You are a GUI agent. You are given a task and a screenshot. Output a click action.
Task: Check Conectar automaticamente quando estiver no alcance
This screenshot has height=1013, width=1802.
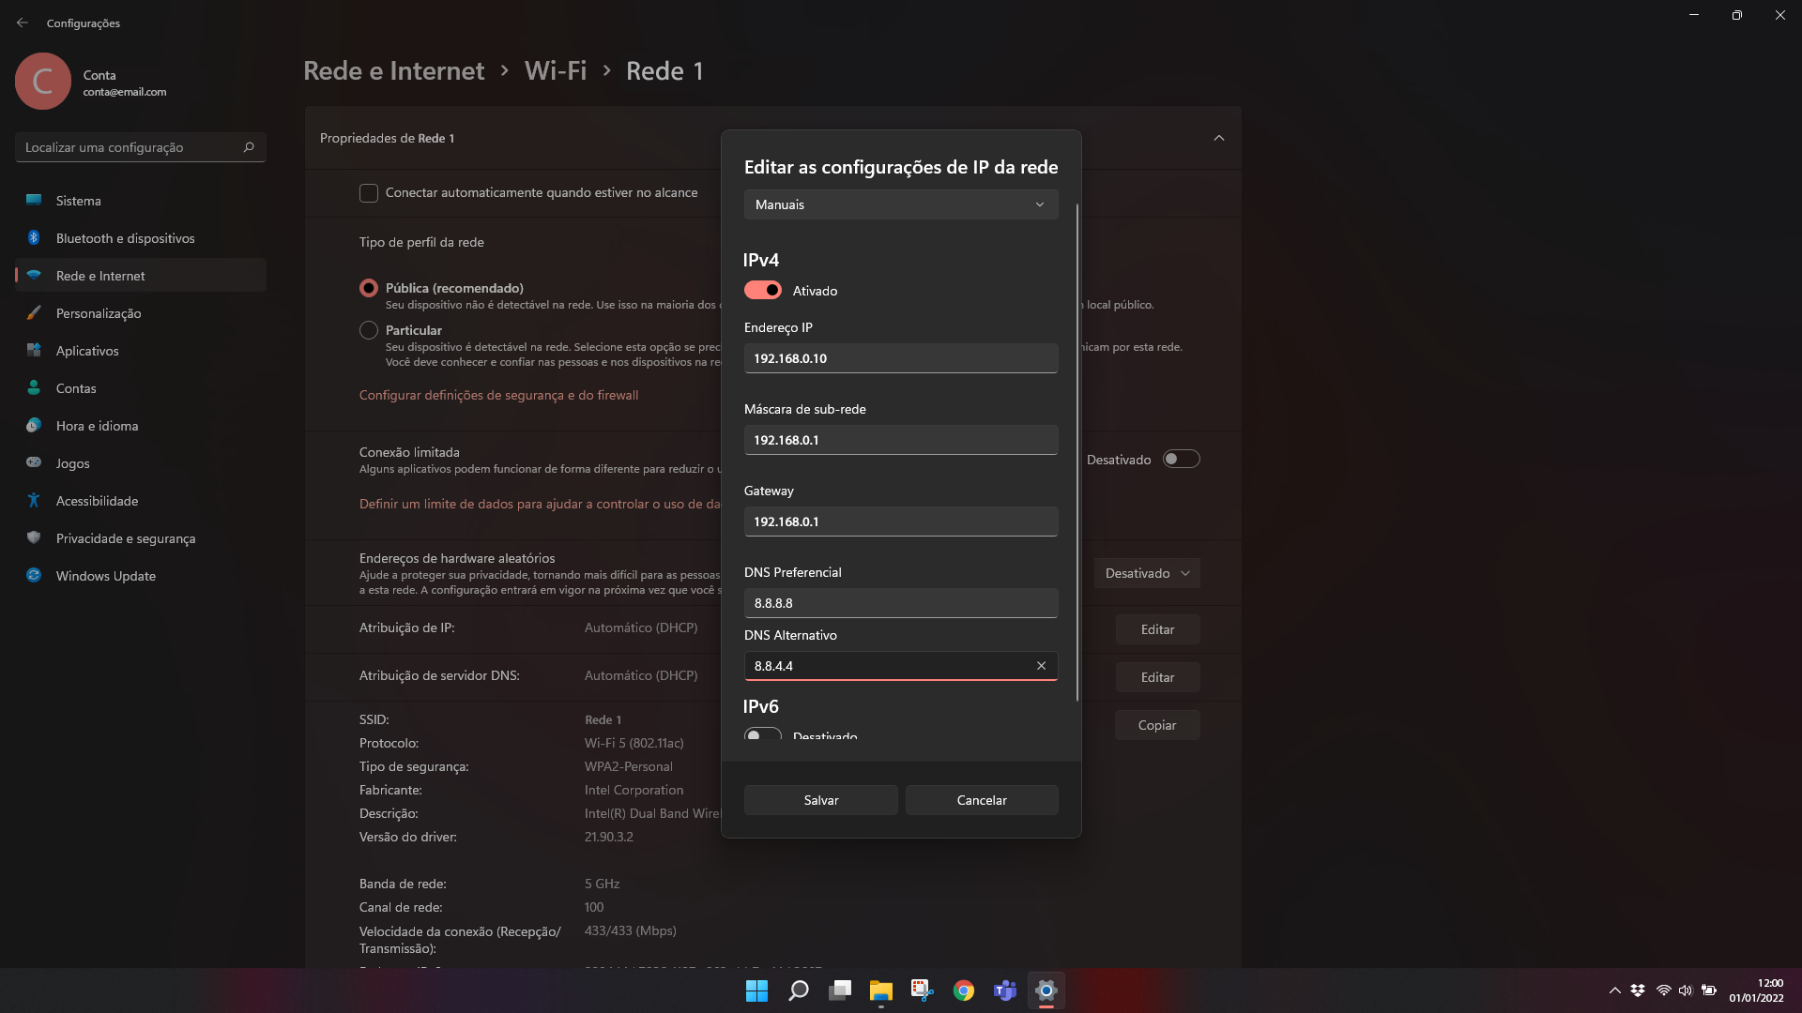369,192
